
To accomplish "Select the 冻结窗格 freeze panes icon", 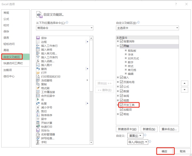I will point(38,80).
